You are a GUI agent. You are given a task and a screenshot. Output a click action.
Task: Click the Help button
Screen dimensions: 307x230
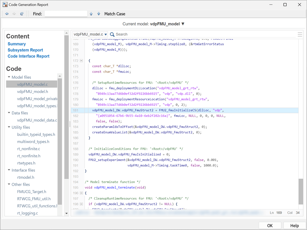point(294,225)
